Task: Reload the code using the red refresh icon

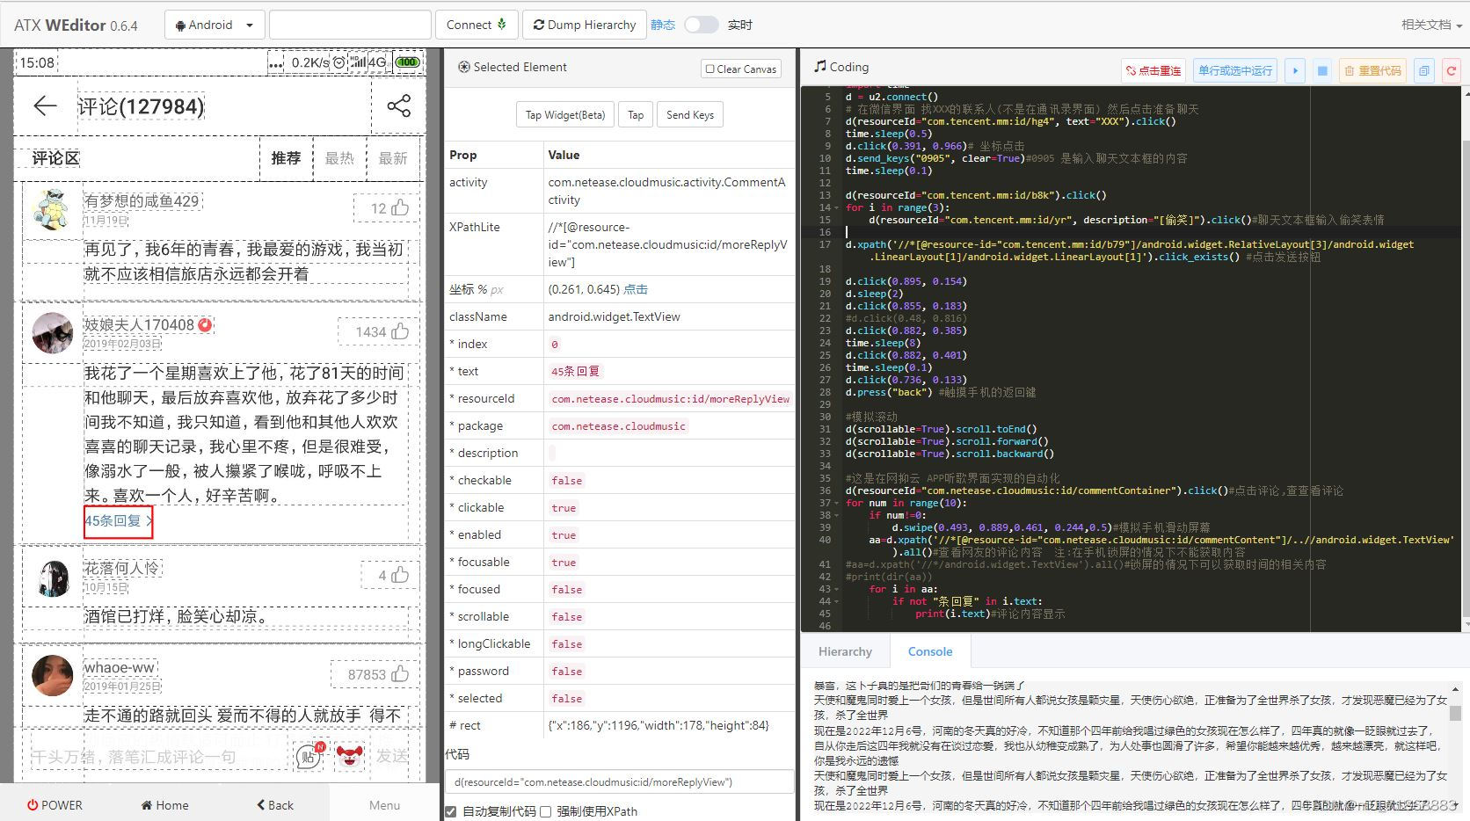Action: [x=1452, y=70]
